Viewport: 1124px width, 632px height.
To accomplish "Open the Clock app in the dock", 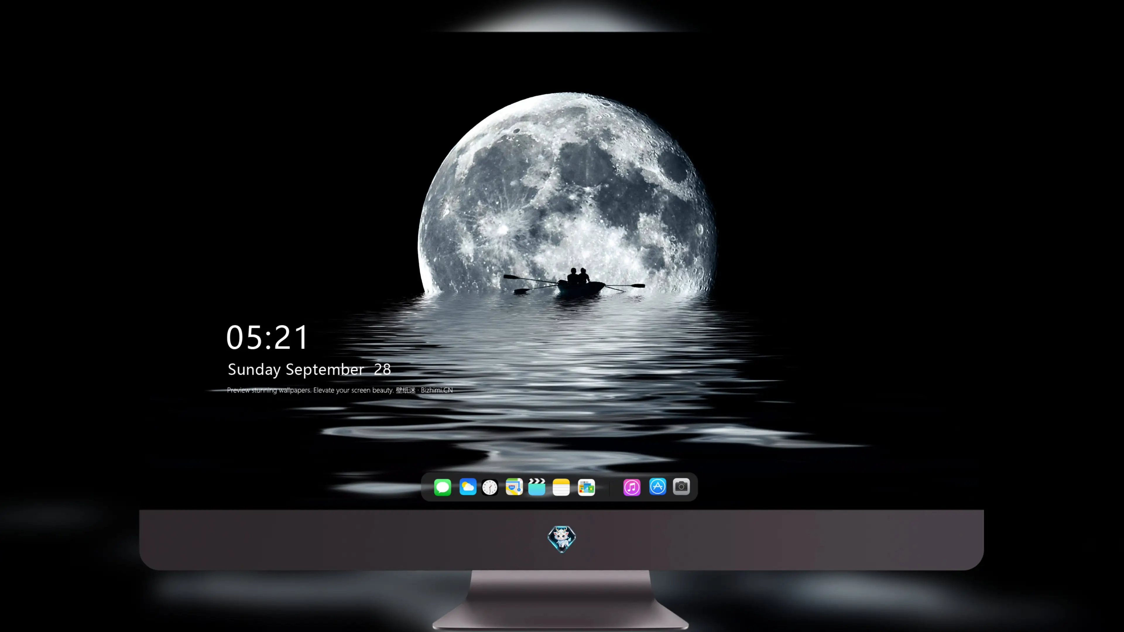I will pyautogui.click(x=490, y=487).
